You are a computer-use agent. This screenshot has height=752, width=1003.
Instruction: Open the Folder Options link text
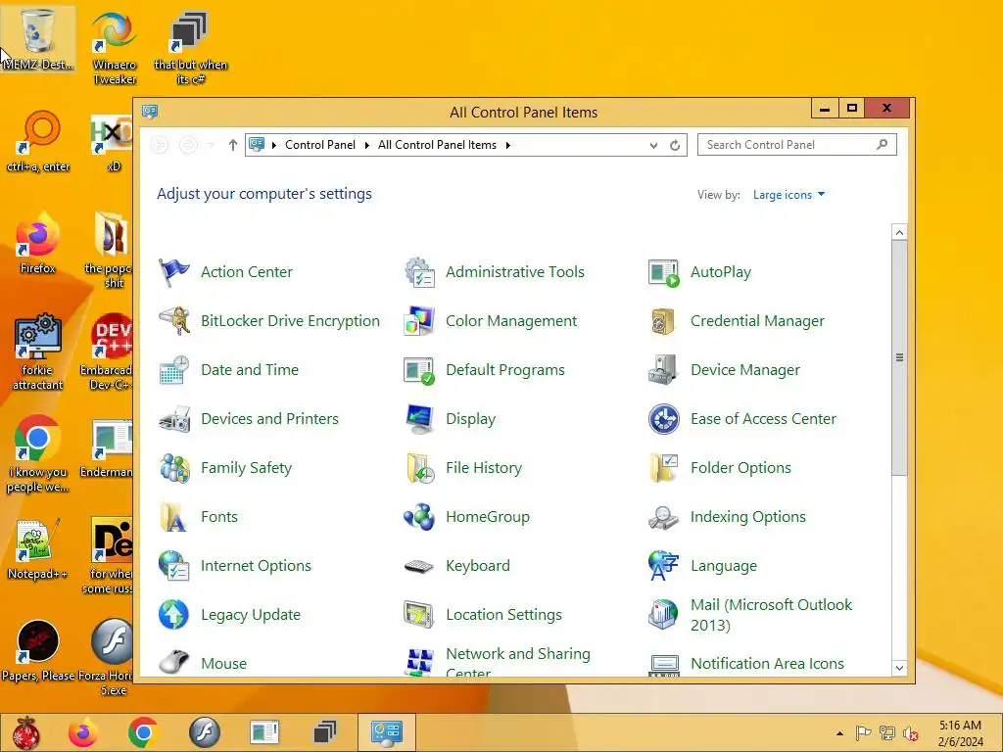(740, 468)
